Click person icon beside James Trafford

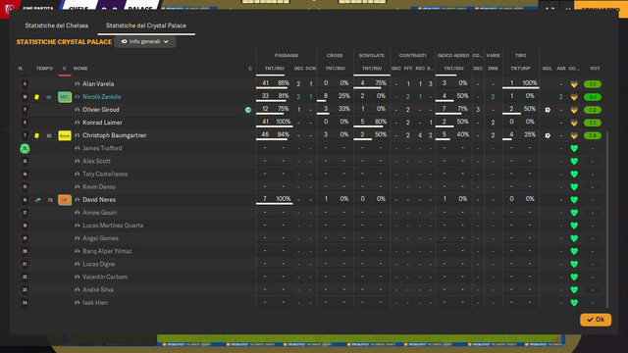click(x=77, y=148)
